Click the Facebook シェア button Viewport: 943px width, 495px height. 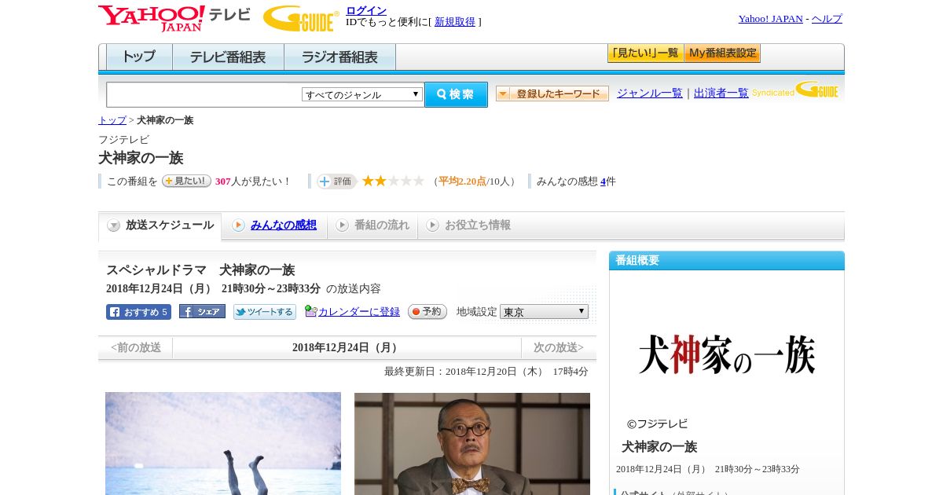coord(202,311)
